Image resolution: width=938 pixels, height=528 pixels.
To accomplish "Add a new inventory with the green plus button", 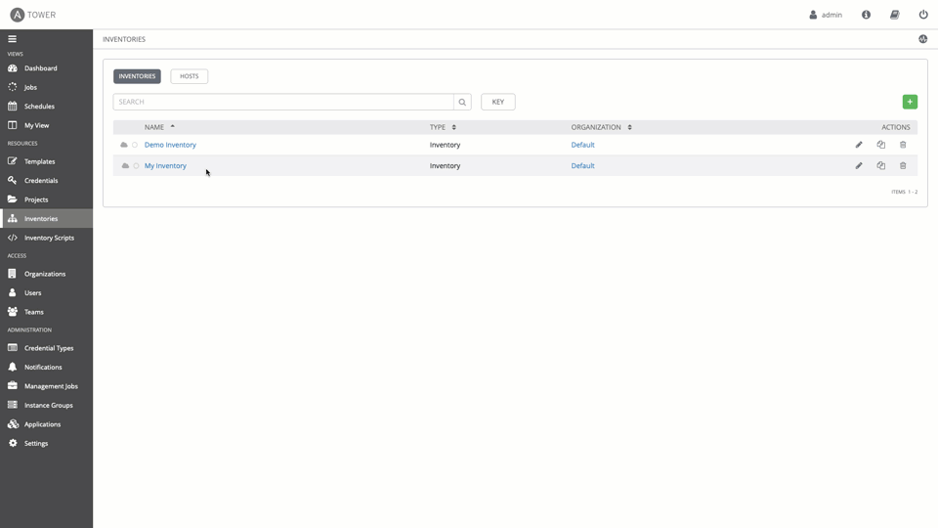I will pyautogui.click(x=910, y=102).
